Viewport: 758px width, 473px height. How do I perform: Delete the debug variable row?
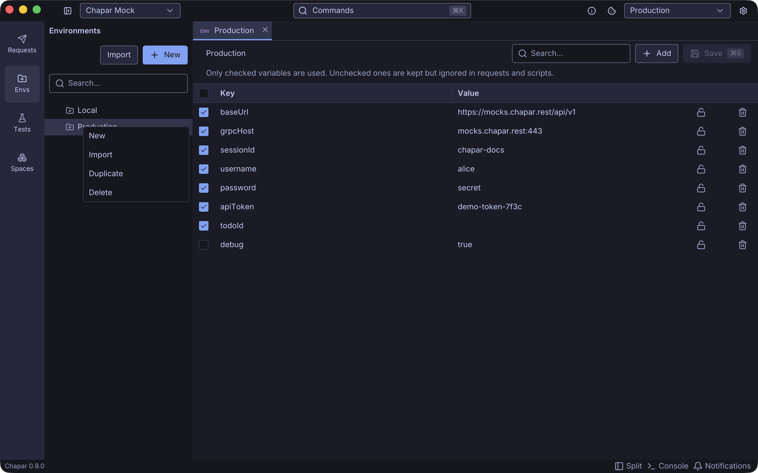[742, 245]
